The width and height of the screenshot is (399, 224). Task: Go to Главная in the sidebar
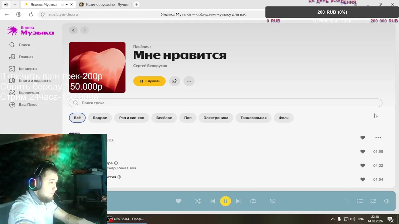click(21, 57)
